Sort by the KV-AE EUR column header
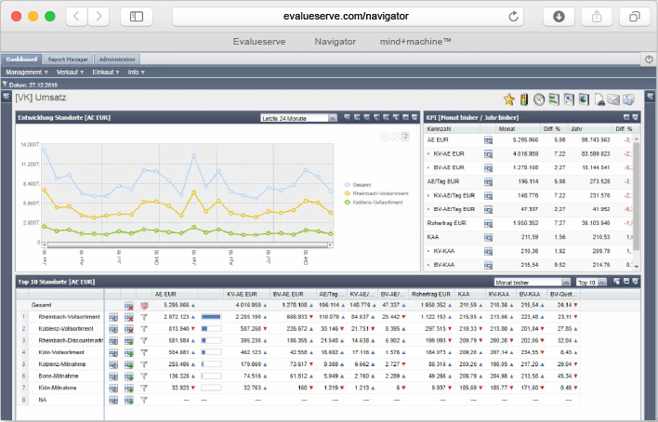 (242, 295)
